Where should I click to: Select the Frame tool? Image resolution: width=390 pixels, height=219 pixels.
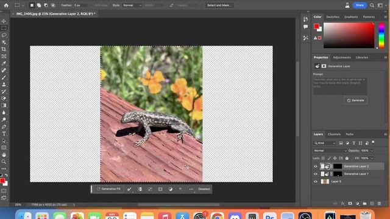point(4,56)
